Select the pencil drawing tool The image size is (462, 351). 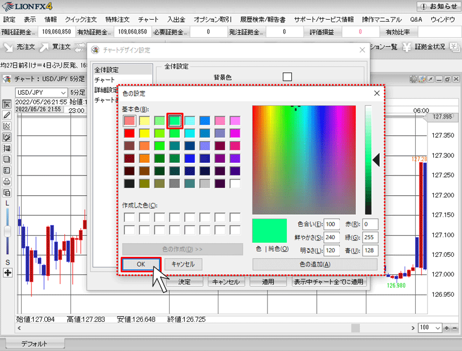pyautogui.click(x=7, y=115)
